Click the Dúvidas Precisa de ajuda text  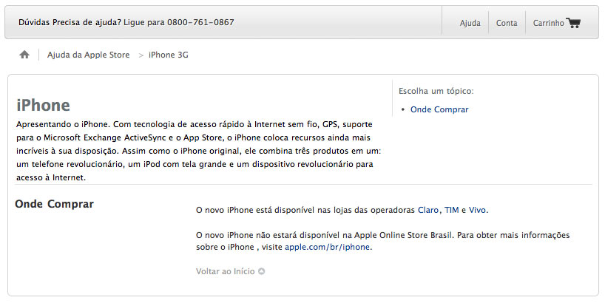[x=70, y=22]
